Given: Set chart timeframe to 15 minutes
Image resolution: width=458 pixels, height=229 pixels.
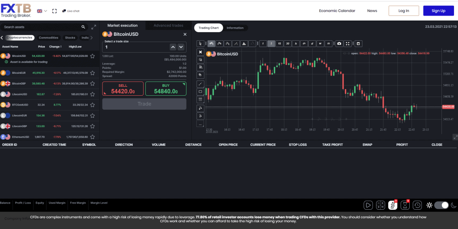Looking at the screenshot, I should pyautogui.click(x=280, y=43).
